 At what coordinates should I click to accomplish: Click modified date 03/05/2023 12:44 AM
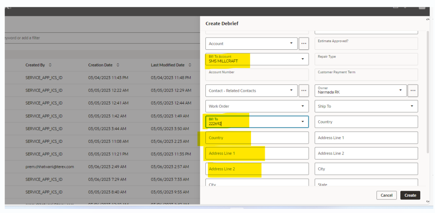click(171, 103)
